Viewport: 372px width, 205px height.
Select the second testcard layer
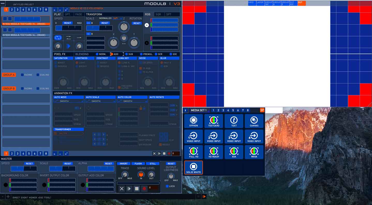click(x=26, y=31)
